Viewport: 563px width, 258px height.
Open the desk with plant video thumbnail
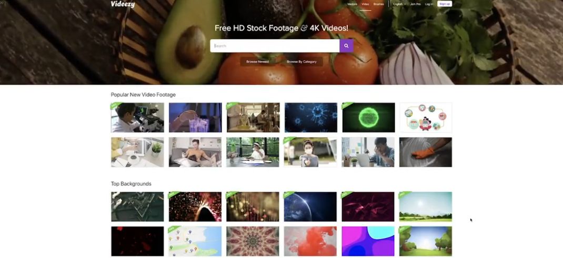tap(137, 152)
